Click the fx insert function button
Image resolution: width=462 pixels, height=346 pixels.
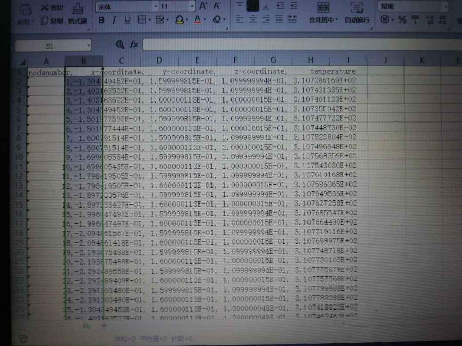pyautogui.click(x=134, y=45)
